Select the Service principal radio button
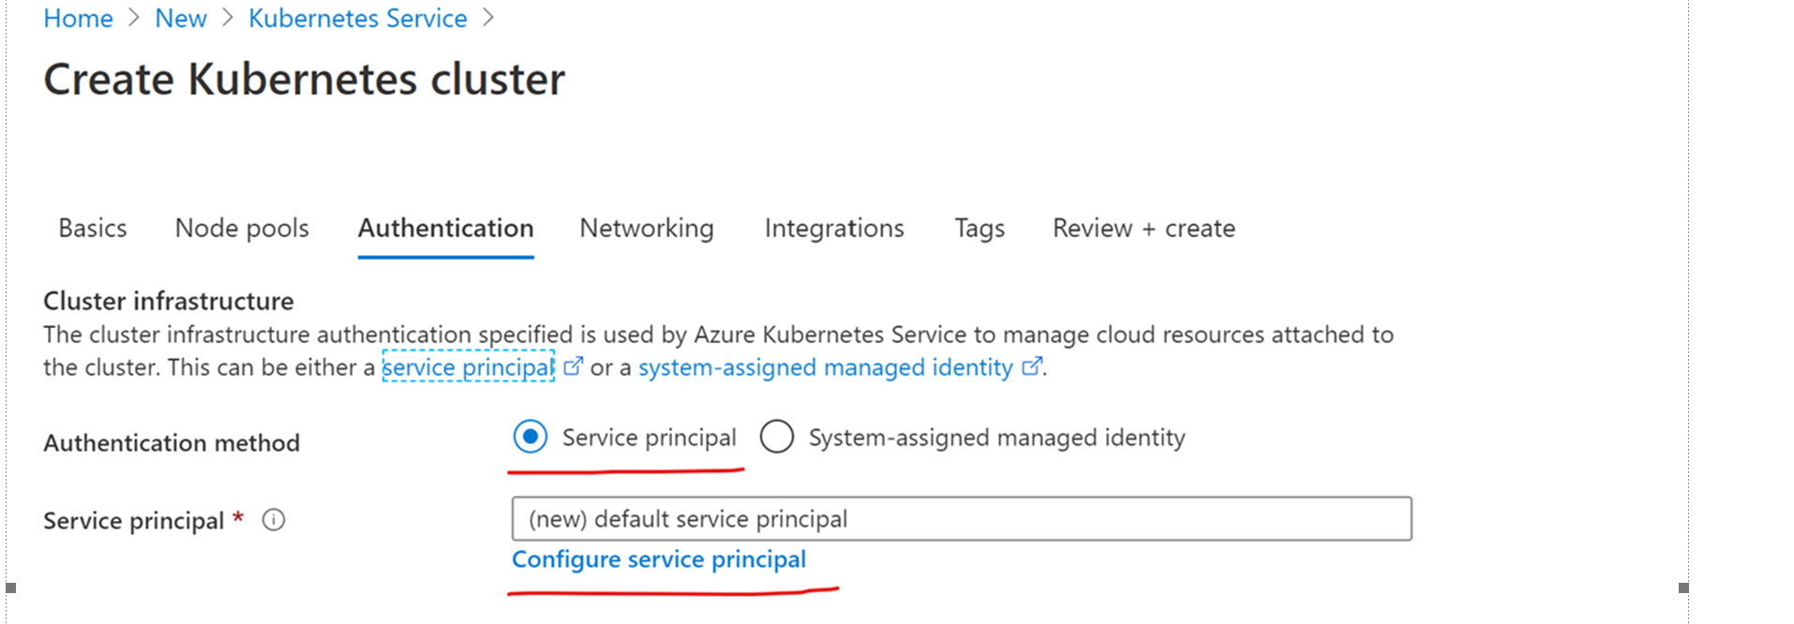This screenshot has width=1794, height=624. pyautogui.click(x=531, y=437)
